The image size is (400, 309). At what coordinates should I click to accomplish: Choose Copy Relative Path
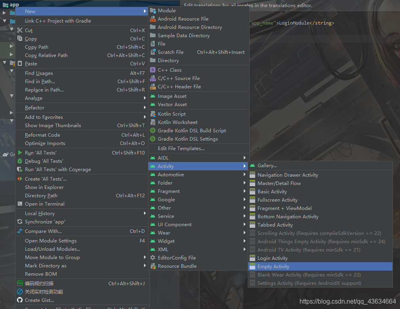click(x=82, y=55)
